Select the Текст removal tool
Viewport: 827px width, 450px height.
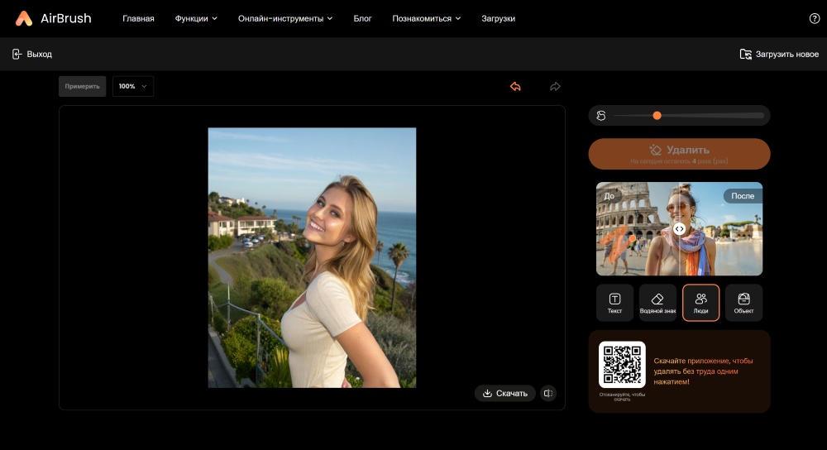point(614,303)
